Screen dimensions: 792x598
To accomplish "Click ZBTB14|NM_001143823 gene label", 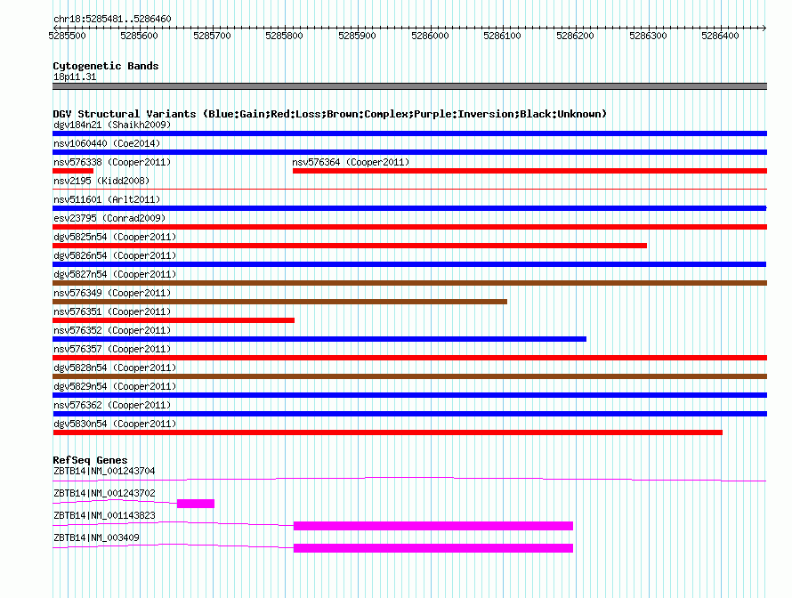I will click(104, 515).
